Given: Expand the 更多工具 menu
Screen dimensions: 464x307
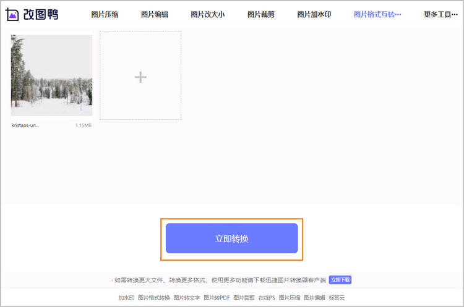Looking at the screenshot, I should coord(441,14).
